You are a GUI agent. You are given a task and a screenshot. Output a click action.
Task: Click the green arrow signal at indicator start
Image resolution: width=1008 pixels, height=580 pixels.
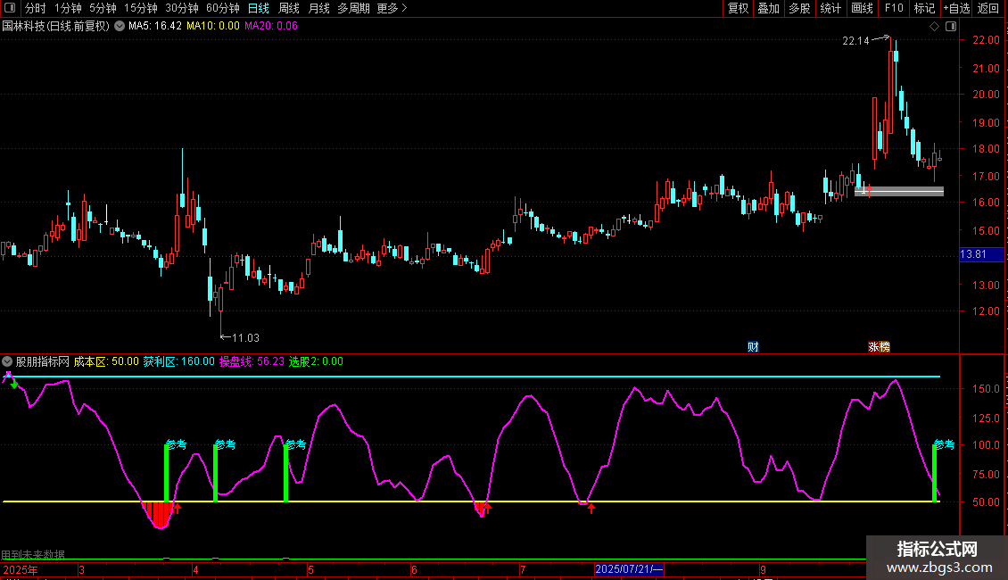pos(14,385)
